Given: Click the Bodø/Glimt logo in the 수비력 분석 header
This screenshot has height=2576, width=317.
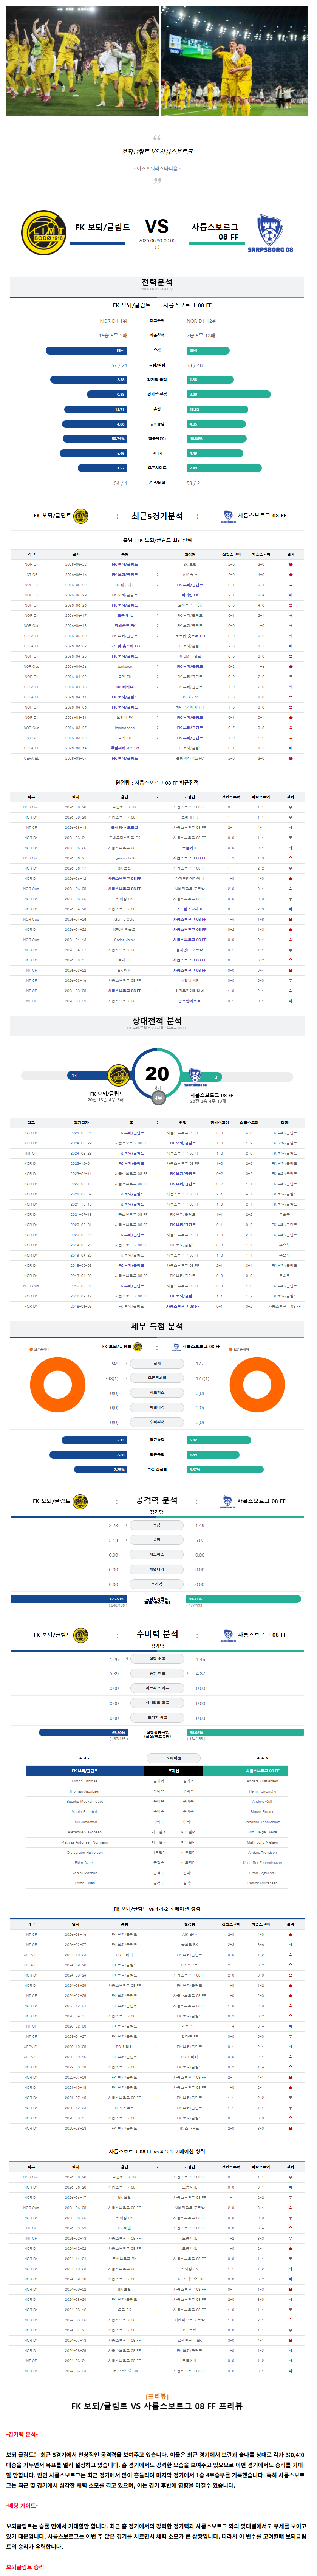Looking at the screenshot, I should click(x=80, y=1635).
